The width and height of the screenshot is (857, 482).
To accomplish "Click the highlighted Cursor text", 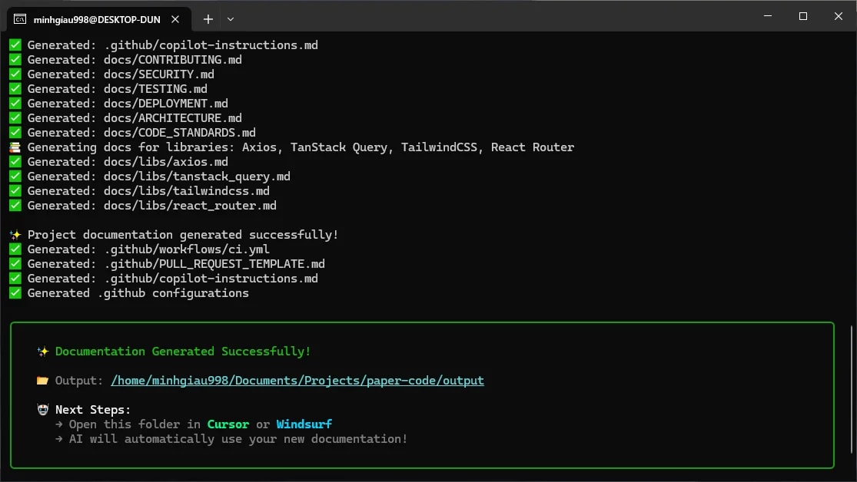I will coord(228,424).
